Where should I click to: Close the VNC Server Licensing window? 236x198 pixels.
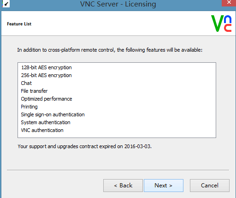(x=229, y=3)
